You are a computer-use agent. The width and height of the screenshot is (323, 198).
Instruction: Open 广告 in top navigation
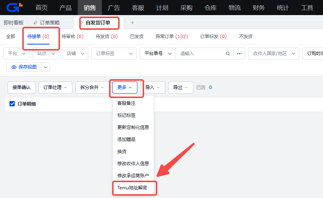tap(114, 8)
